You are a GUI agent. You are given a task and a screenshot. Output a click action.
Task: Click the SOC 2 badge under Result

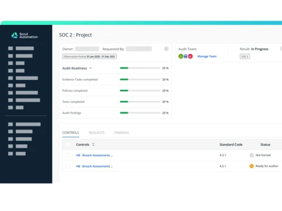pyautogui.click(x=245, y=56)
